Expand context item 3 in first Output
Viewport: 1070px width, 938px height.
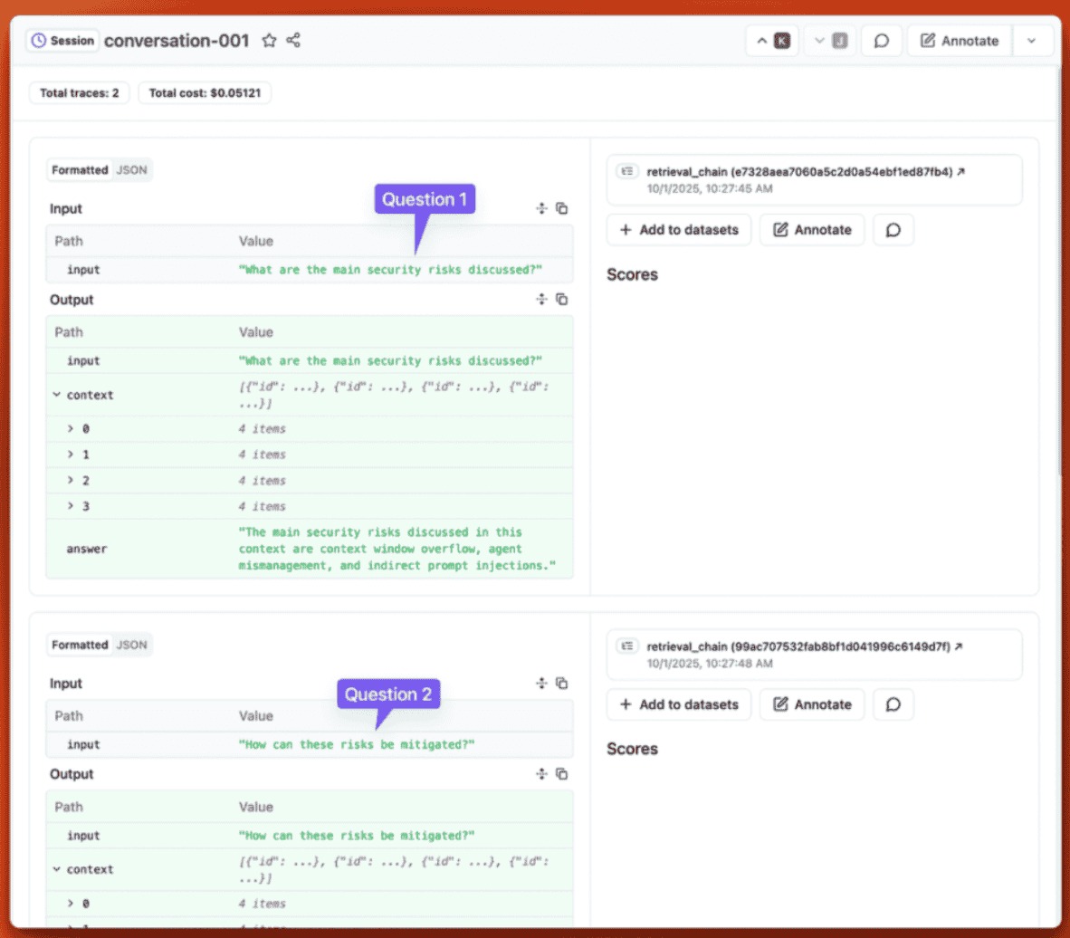point(71,506)
